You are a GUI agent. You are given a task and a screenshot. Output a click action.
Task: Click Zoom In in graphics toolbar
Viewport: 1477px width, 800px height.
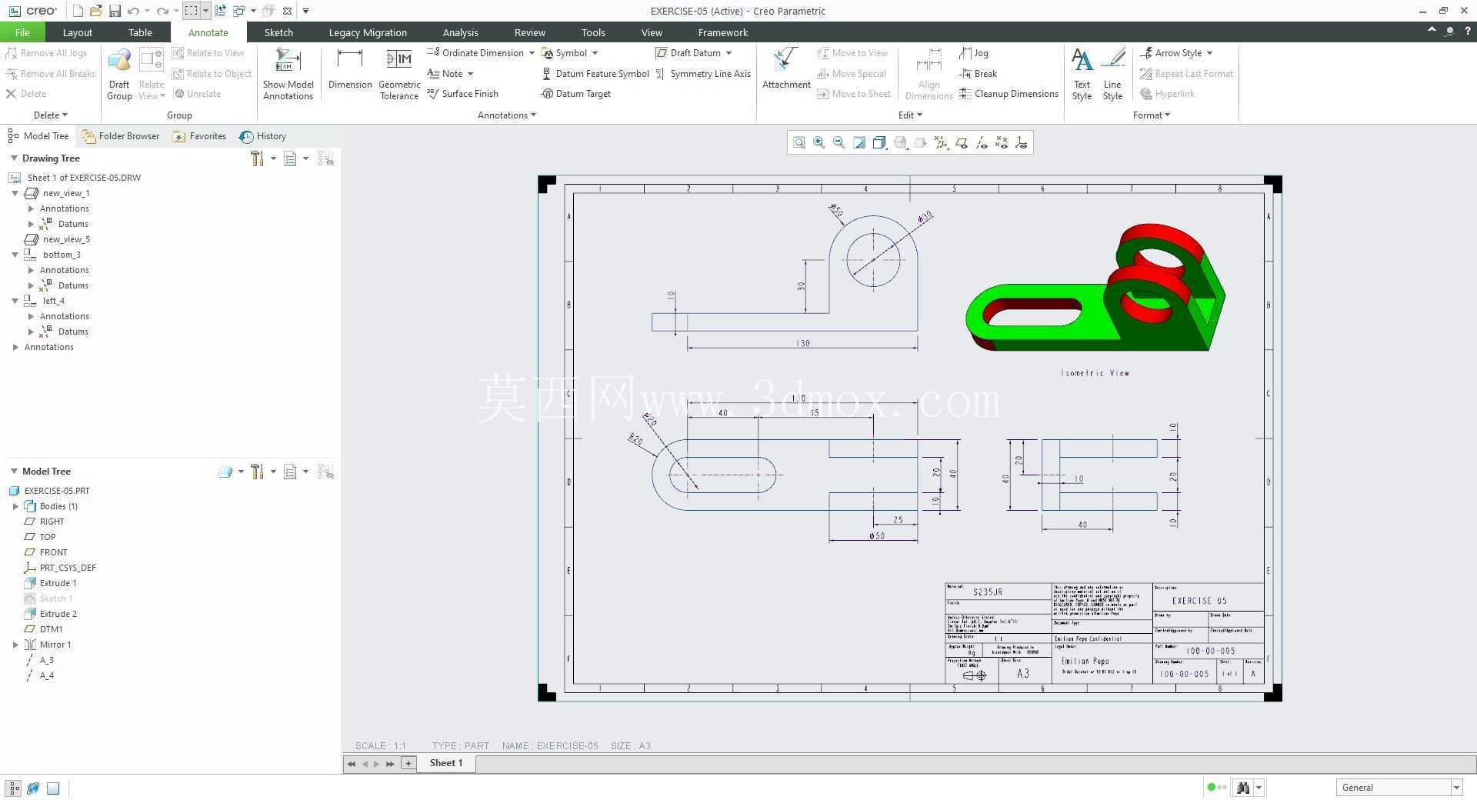819,142
